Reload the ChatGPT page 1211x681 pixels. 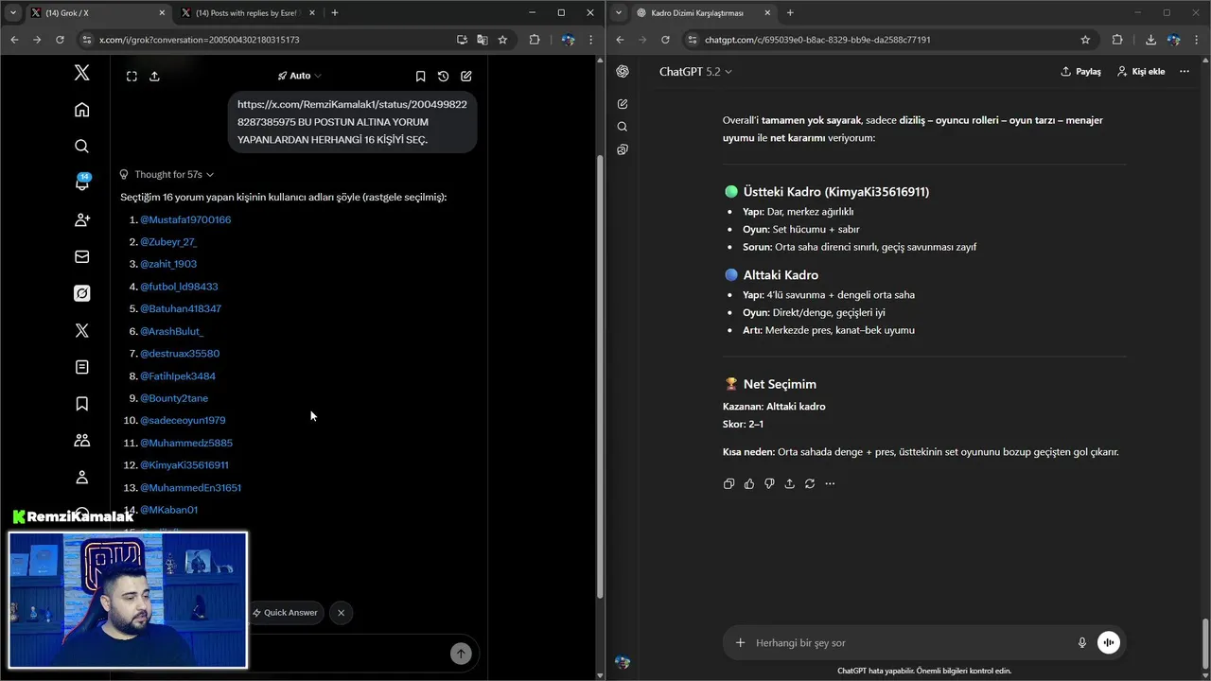[x=665, y=40]
